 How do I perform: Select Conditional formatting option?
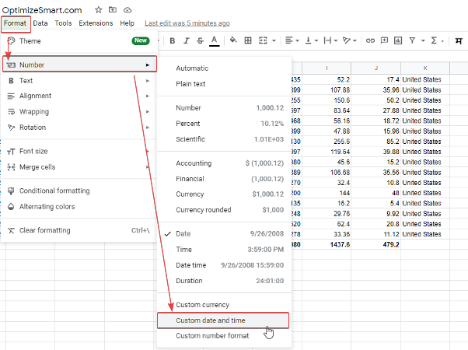[54, 191]
